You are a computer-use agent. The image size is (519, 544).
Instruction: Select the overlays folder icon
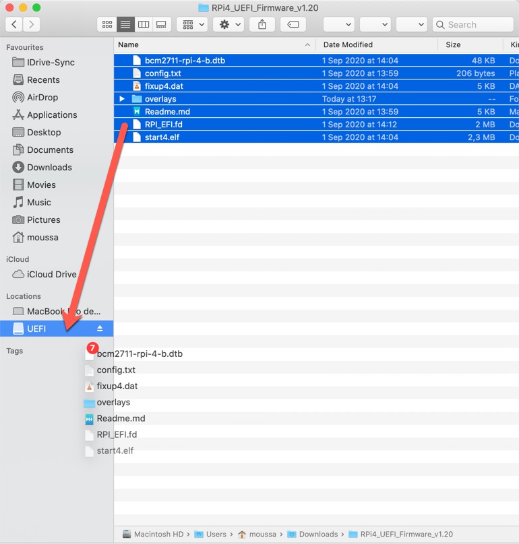click(137, 99)
